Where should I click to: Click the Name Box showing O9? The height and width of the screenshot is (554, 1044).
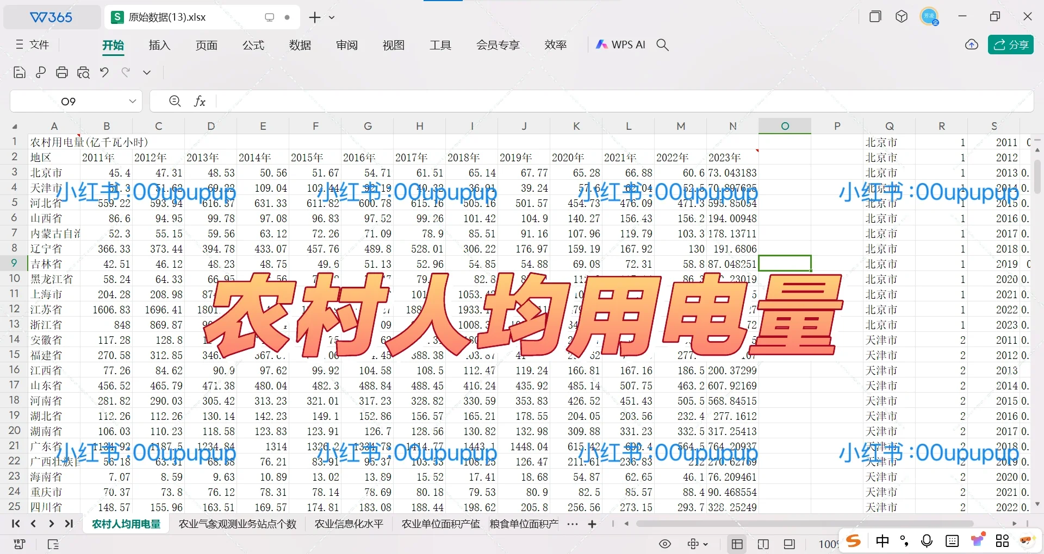69,102
